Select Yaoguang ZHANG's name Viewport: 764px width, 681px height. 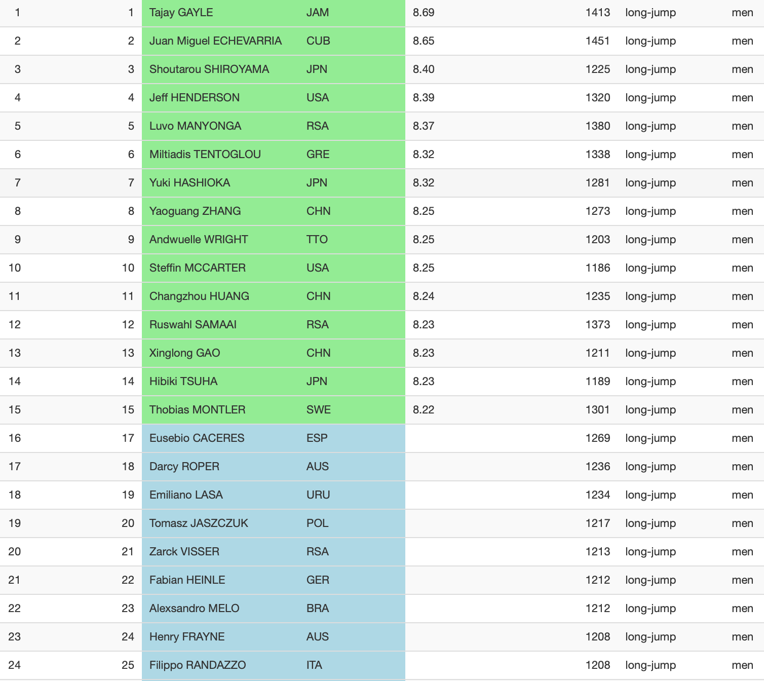pyautogui.click(x=195, y=211)
